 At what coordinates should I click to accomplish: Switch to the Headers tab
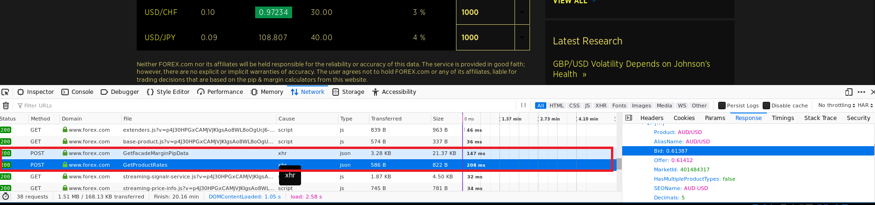[x=652, y=118]
